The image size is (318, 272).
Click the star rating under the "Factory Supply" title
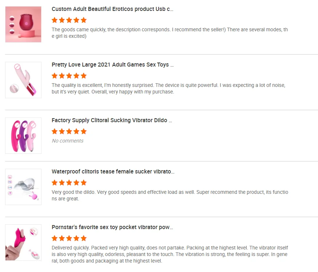point(69,131)
